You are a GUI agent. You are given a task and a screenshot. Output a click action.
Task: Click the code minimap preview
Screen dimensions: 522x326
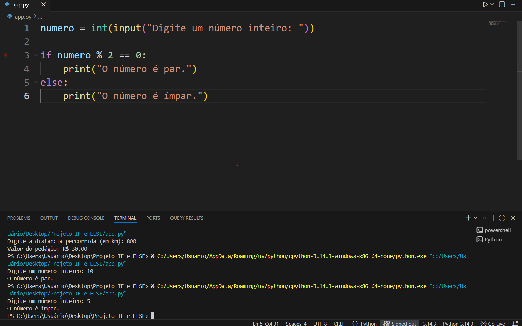(497, 23)
